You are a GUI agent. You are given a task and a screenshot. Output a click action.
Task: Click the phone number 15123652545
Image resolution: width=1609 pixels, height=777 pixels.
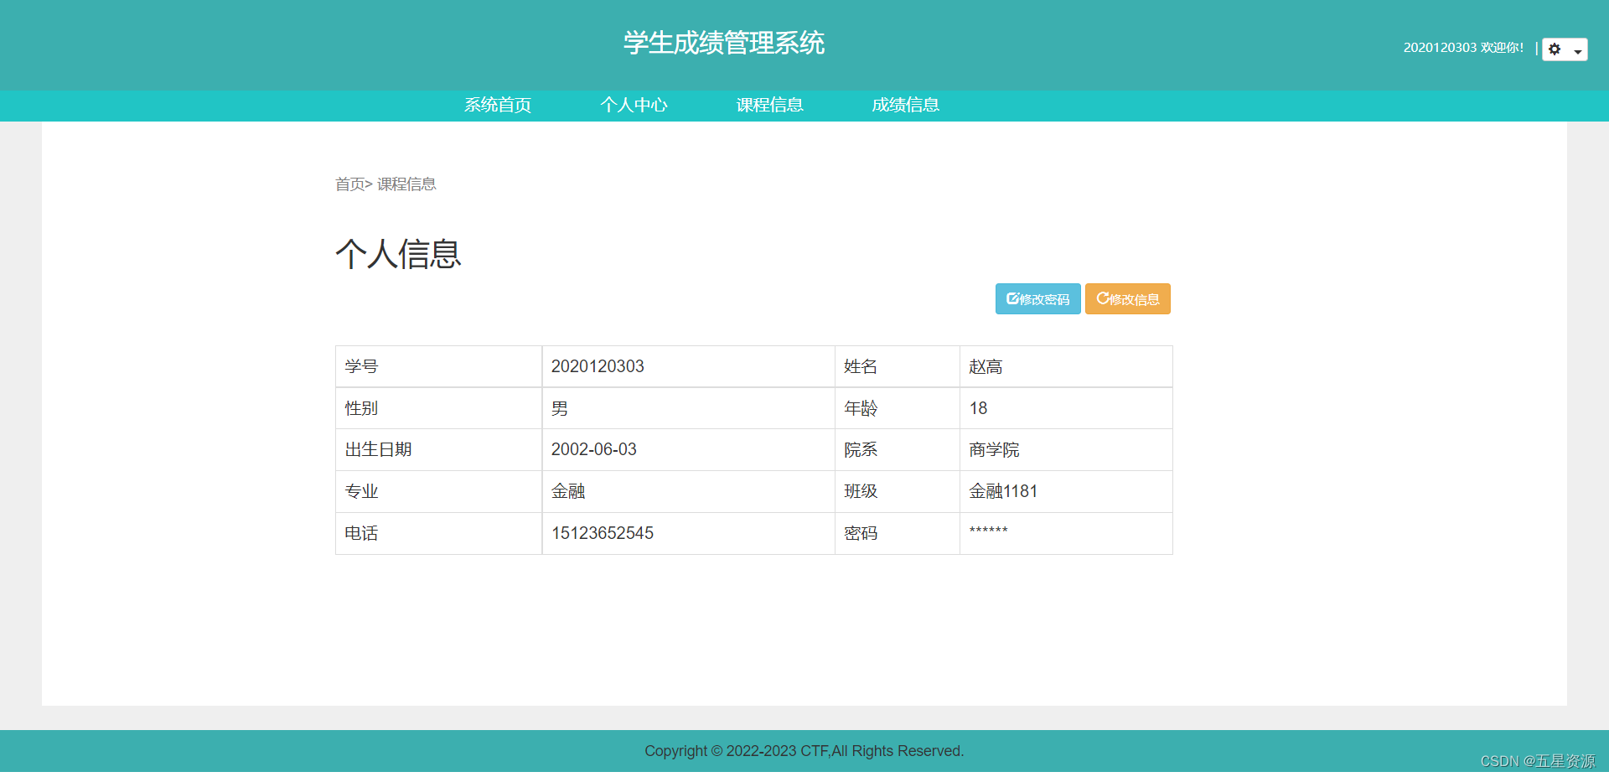click(x=603, y=533)
